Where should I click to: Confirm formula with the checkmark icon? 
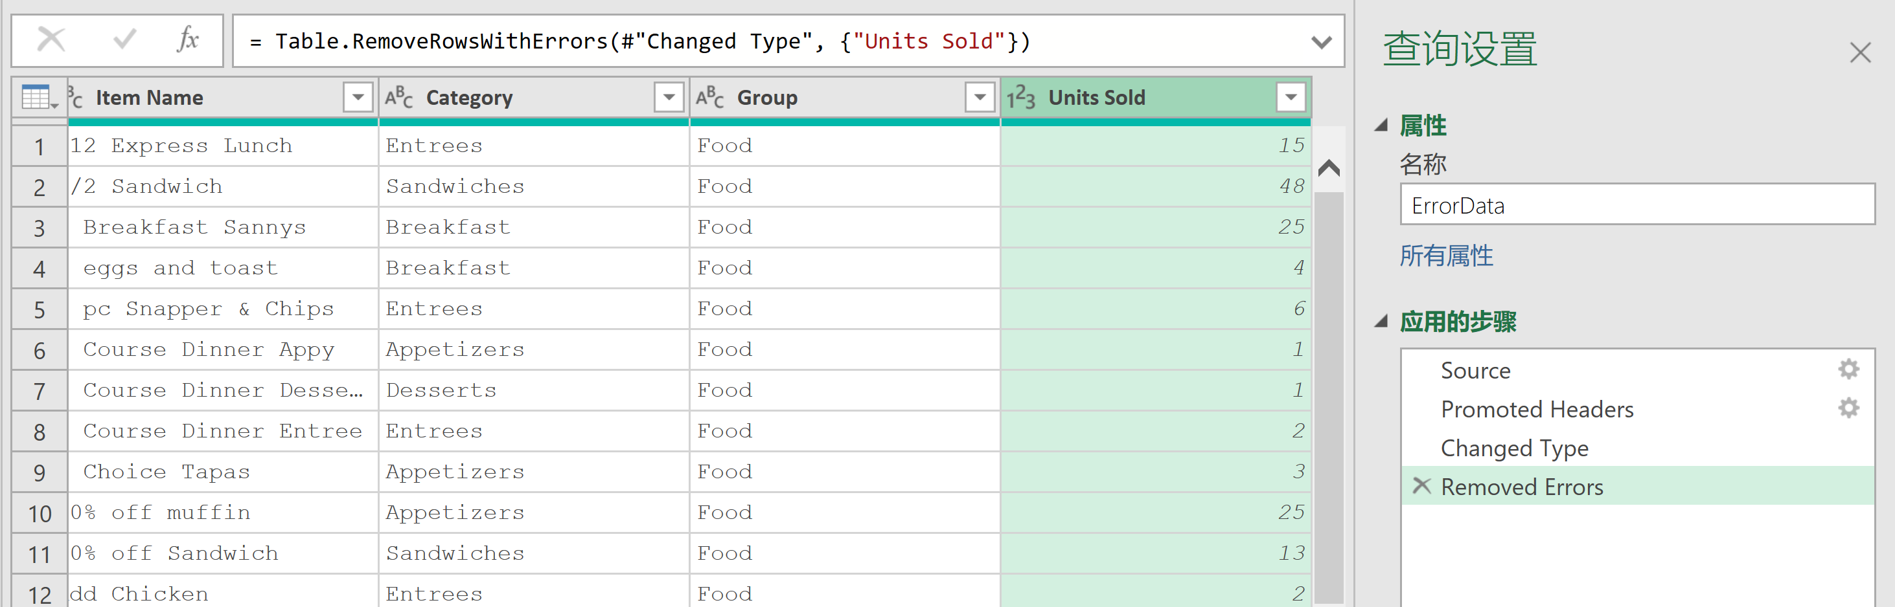coord(124,39)
